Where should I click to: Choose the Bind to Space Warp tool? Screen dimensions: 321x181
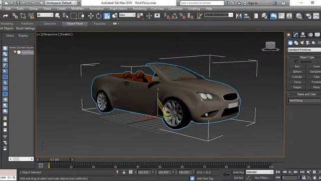[x=31, y=16]
